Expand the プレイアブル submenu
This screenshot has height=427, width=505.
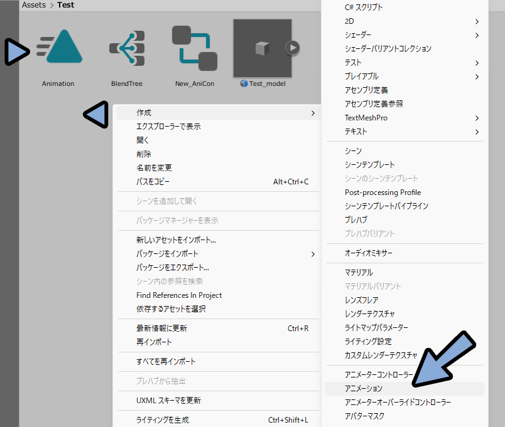[x=405, y=76]
